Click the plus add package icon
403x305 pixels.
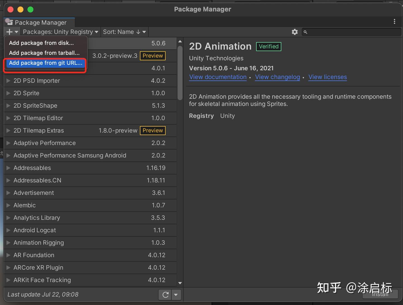pos(10,32)
